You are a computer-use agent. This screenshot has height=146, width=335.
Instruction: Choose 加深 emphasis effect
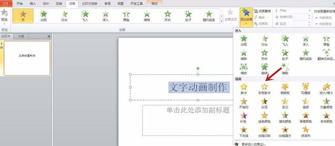264,103
